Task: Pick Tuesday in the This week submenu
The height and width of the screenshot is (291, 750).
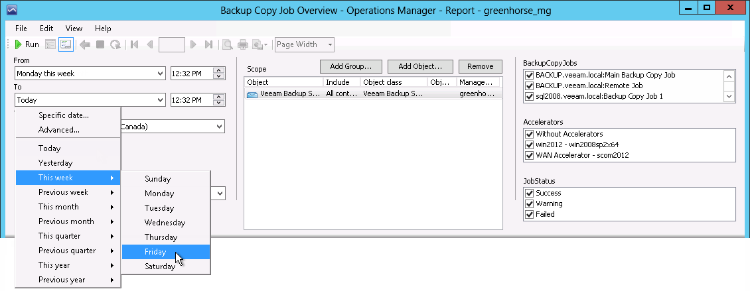Action: [166, 208]
